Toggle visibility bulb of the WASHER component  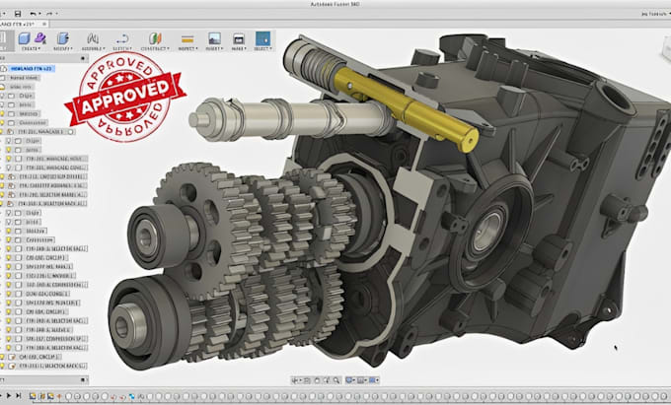pos(8,276)
